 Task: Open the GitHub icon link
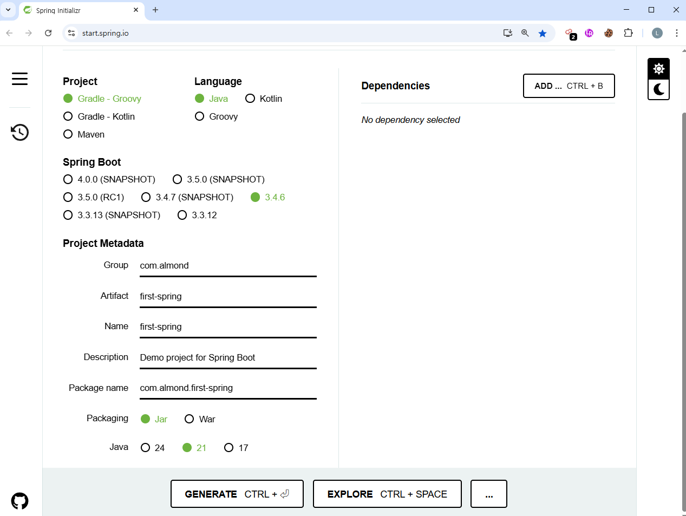(x=19, y=501)
